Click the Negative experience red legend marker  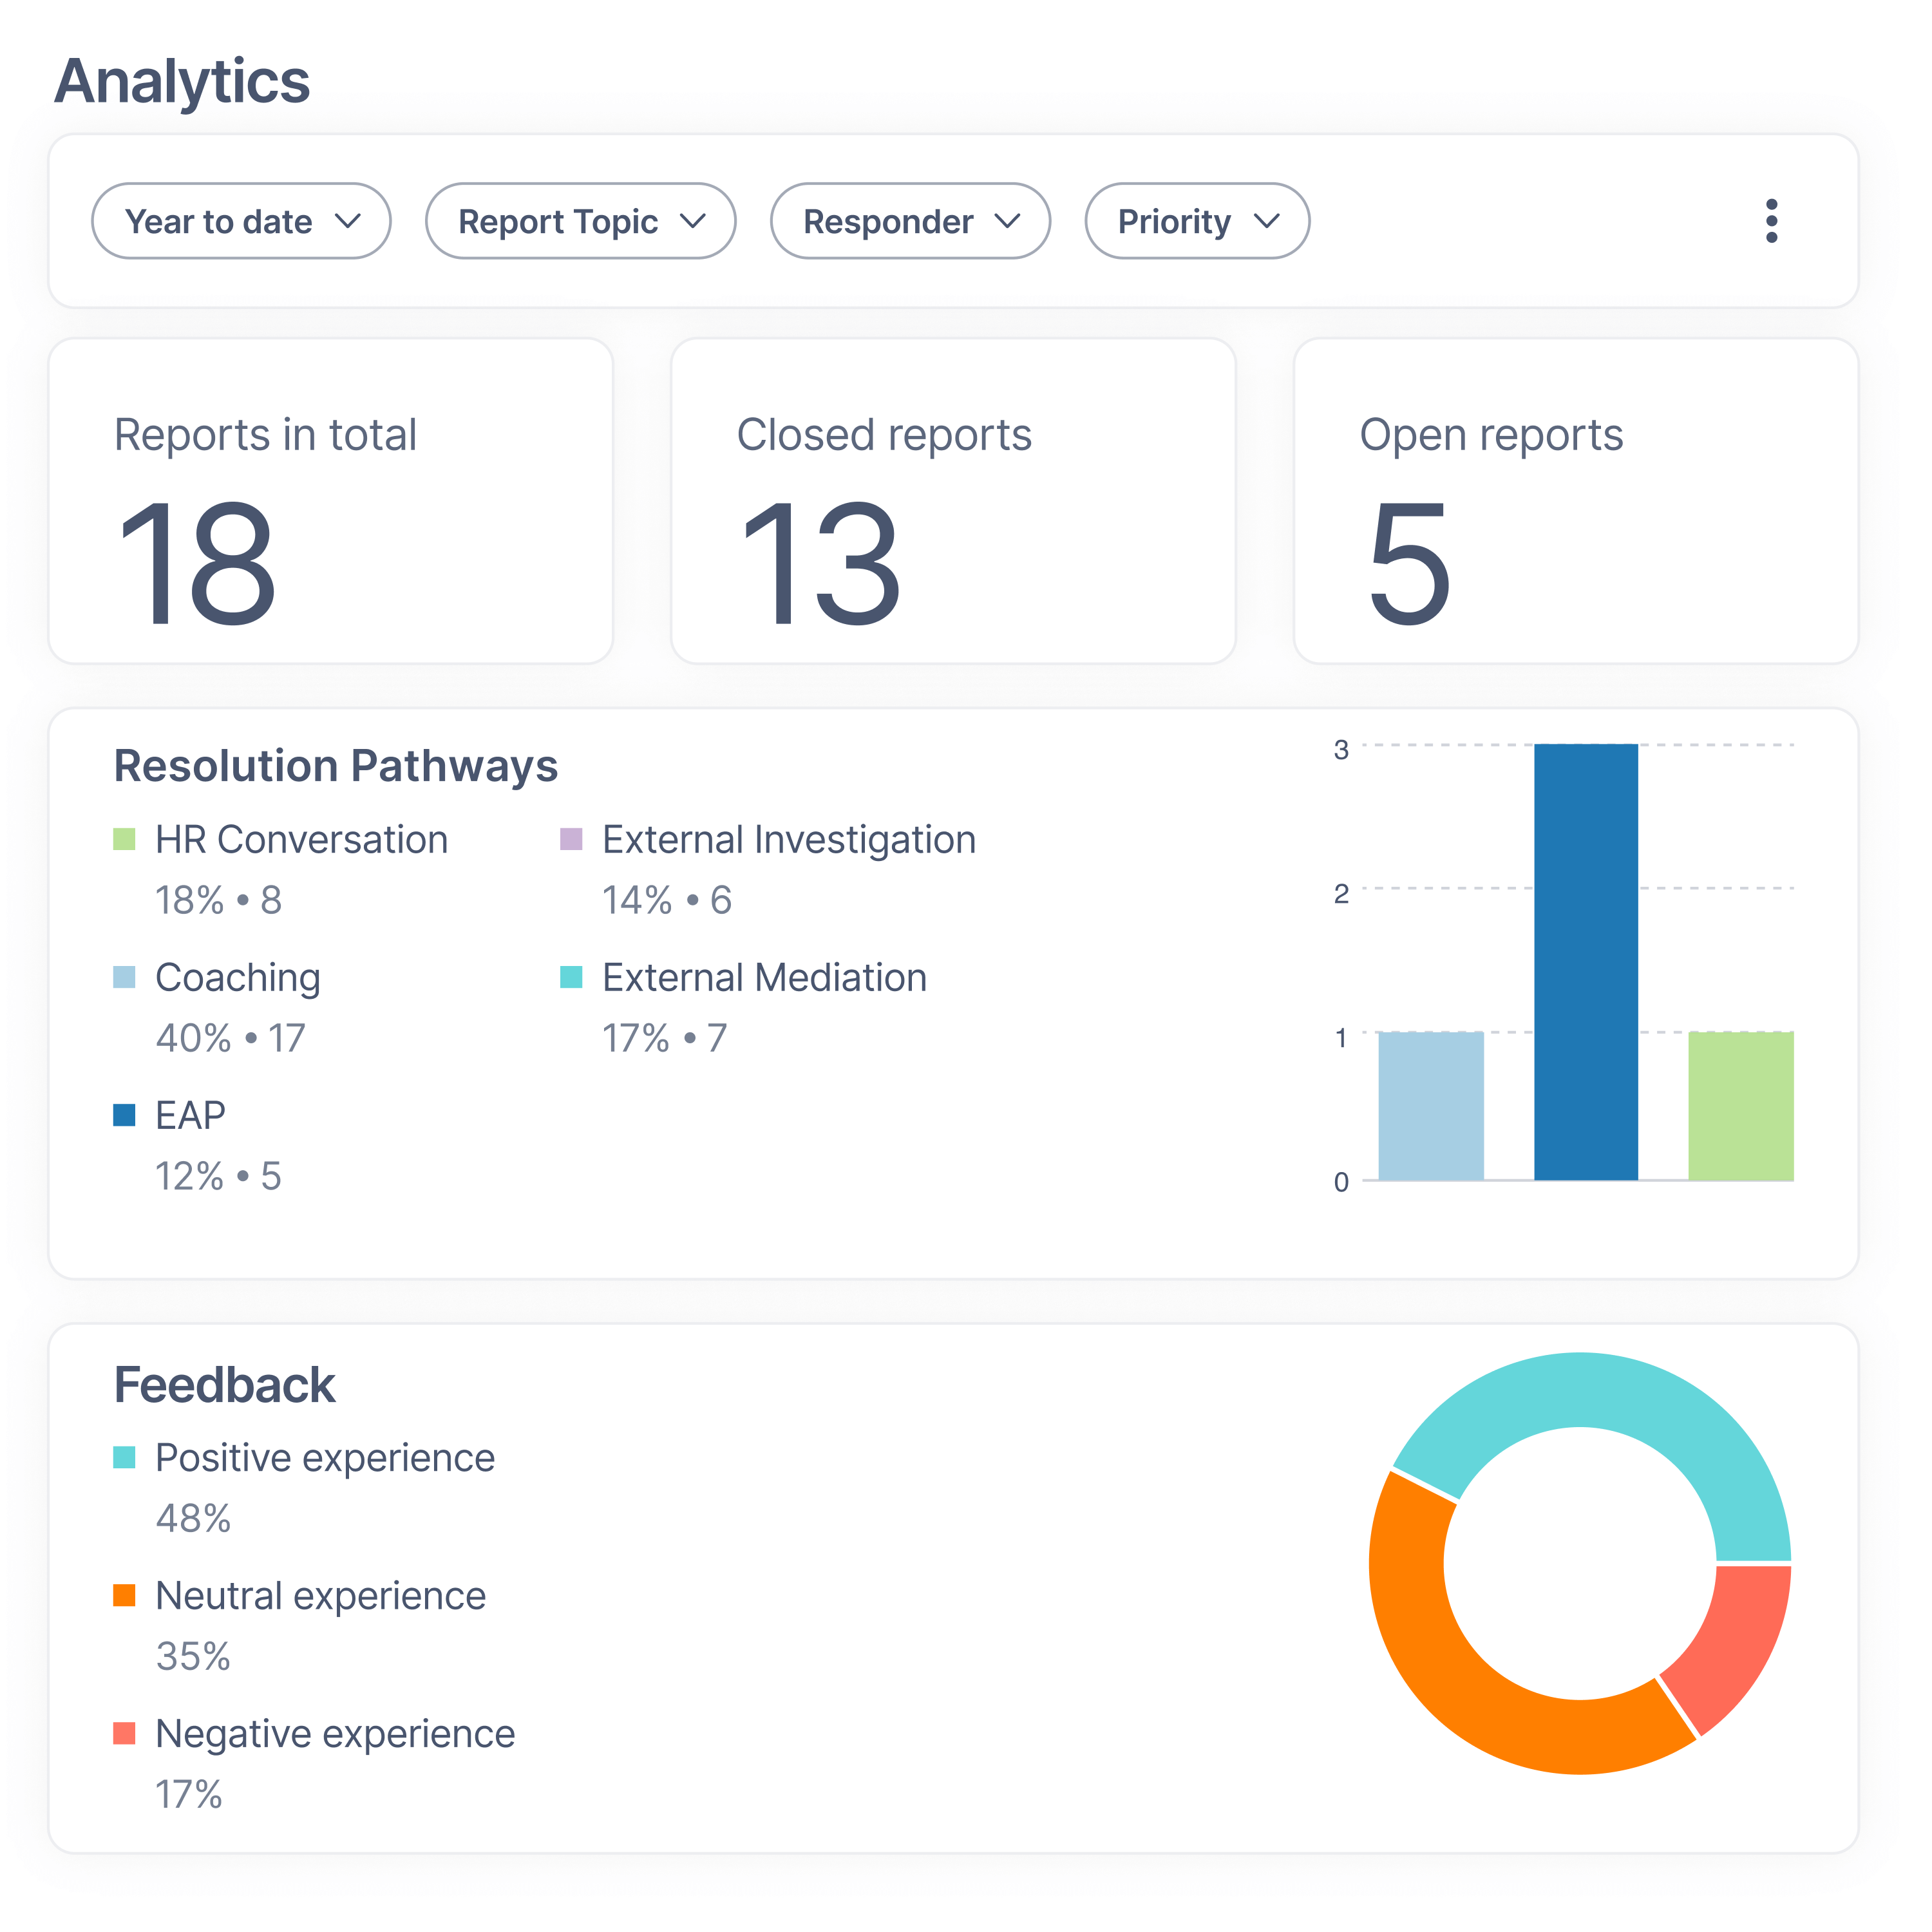[x=126, y=1733]
